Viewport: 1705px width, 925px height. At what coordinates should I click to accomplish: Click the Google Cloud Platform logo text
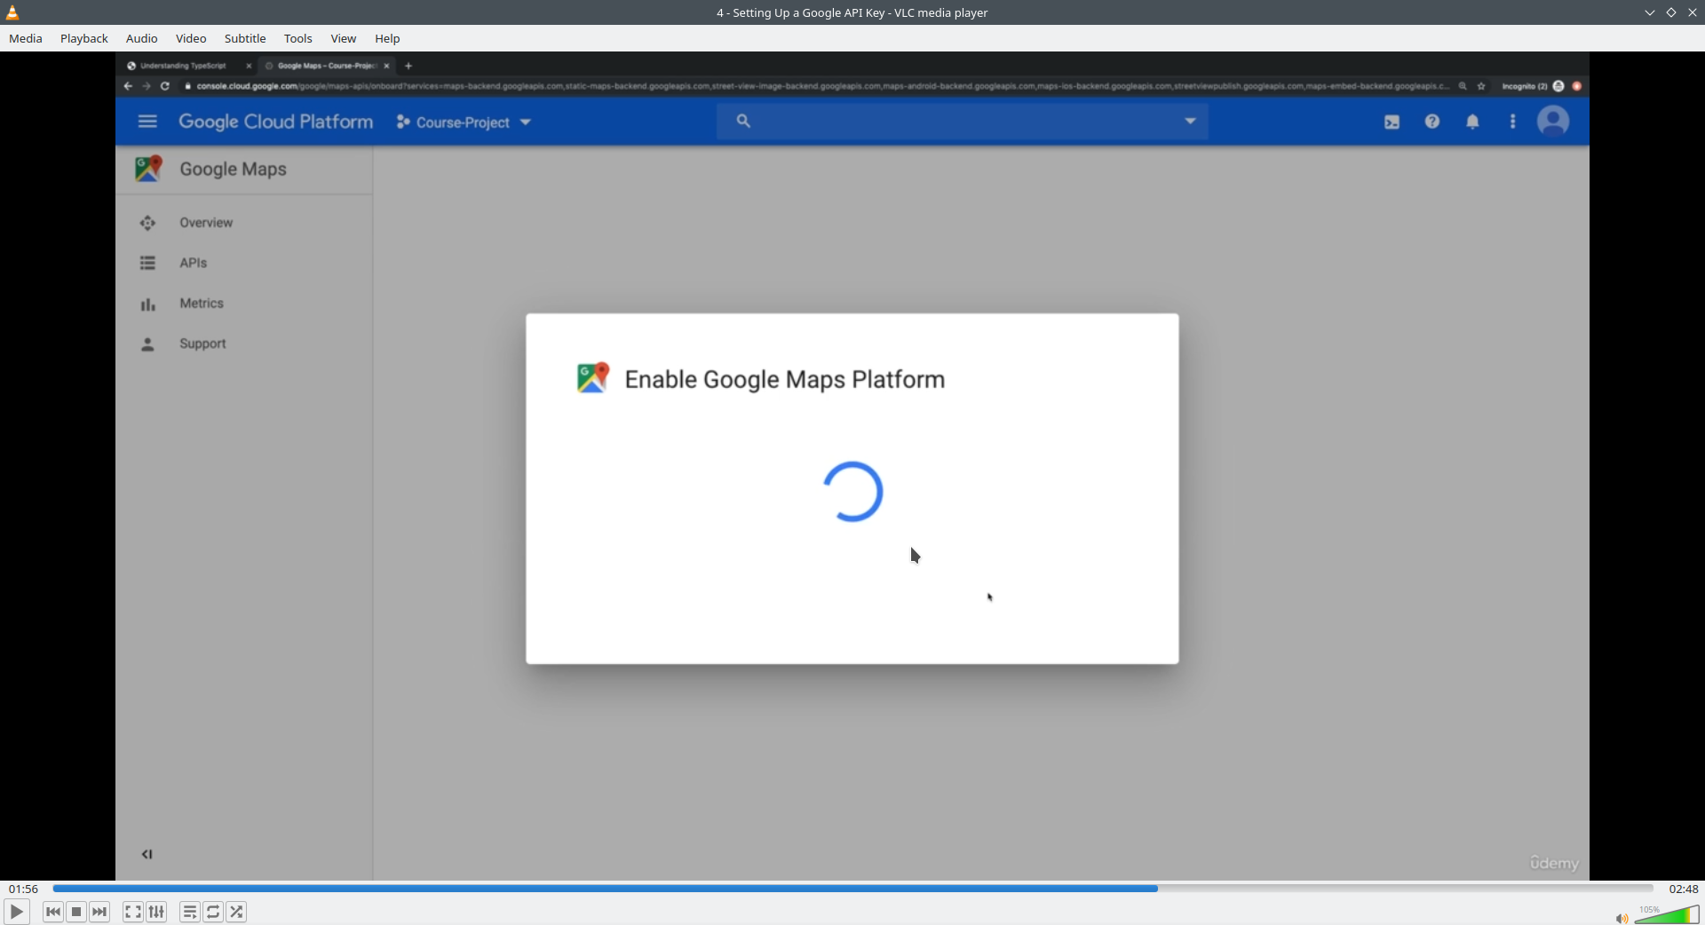coord(275,122)
